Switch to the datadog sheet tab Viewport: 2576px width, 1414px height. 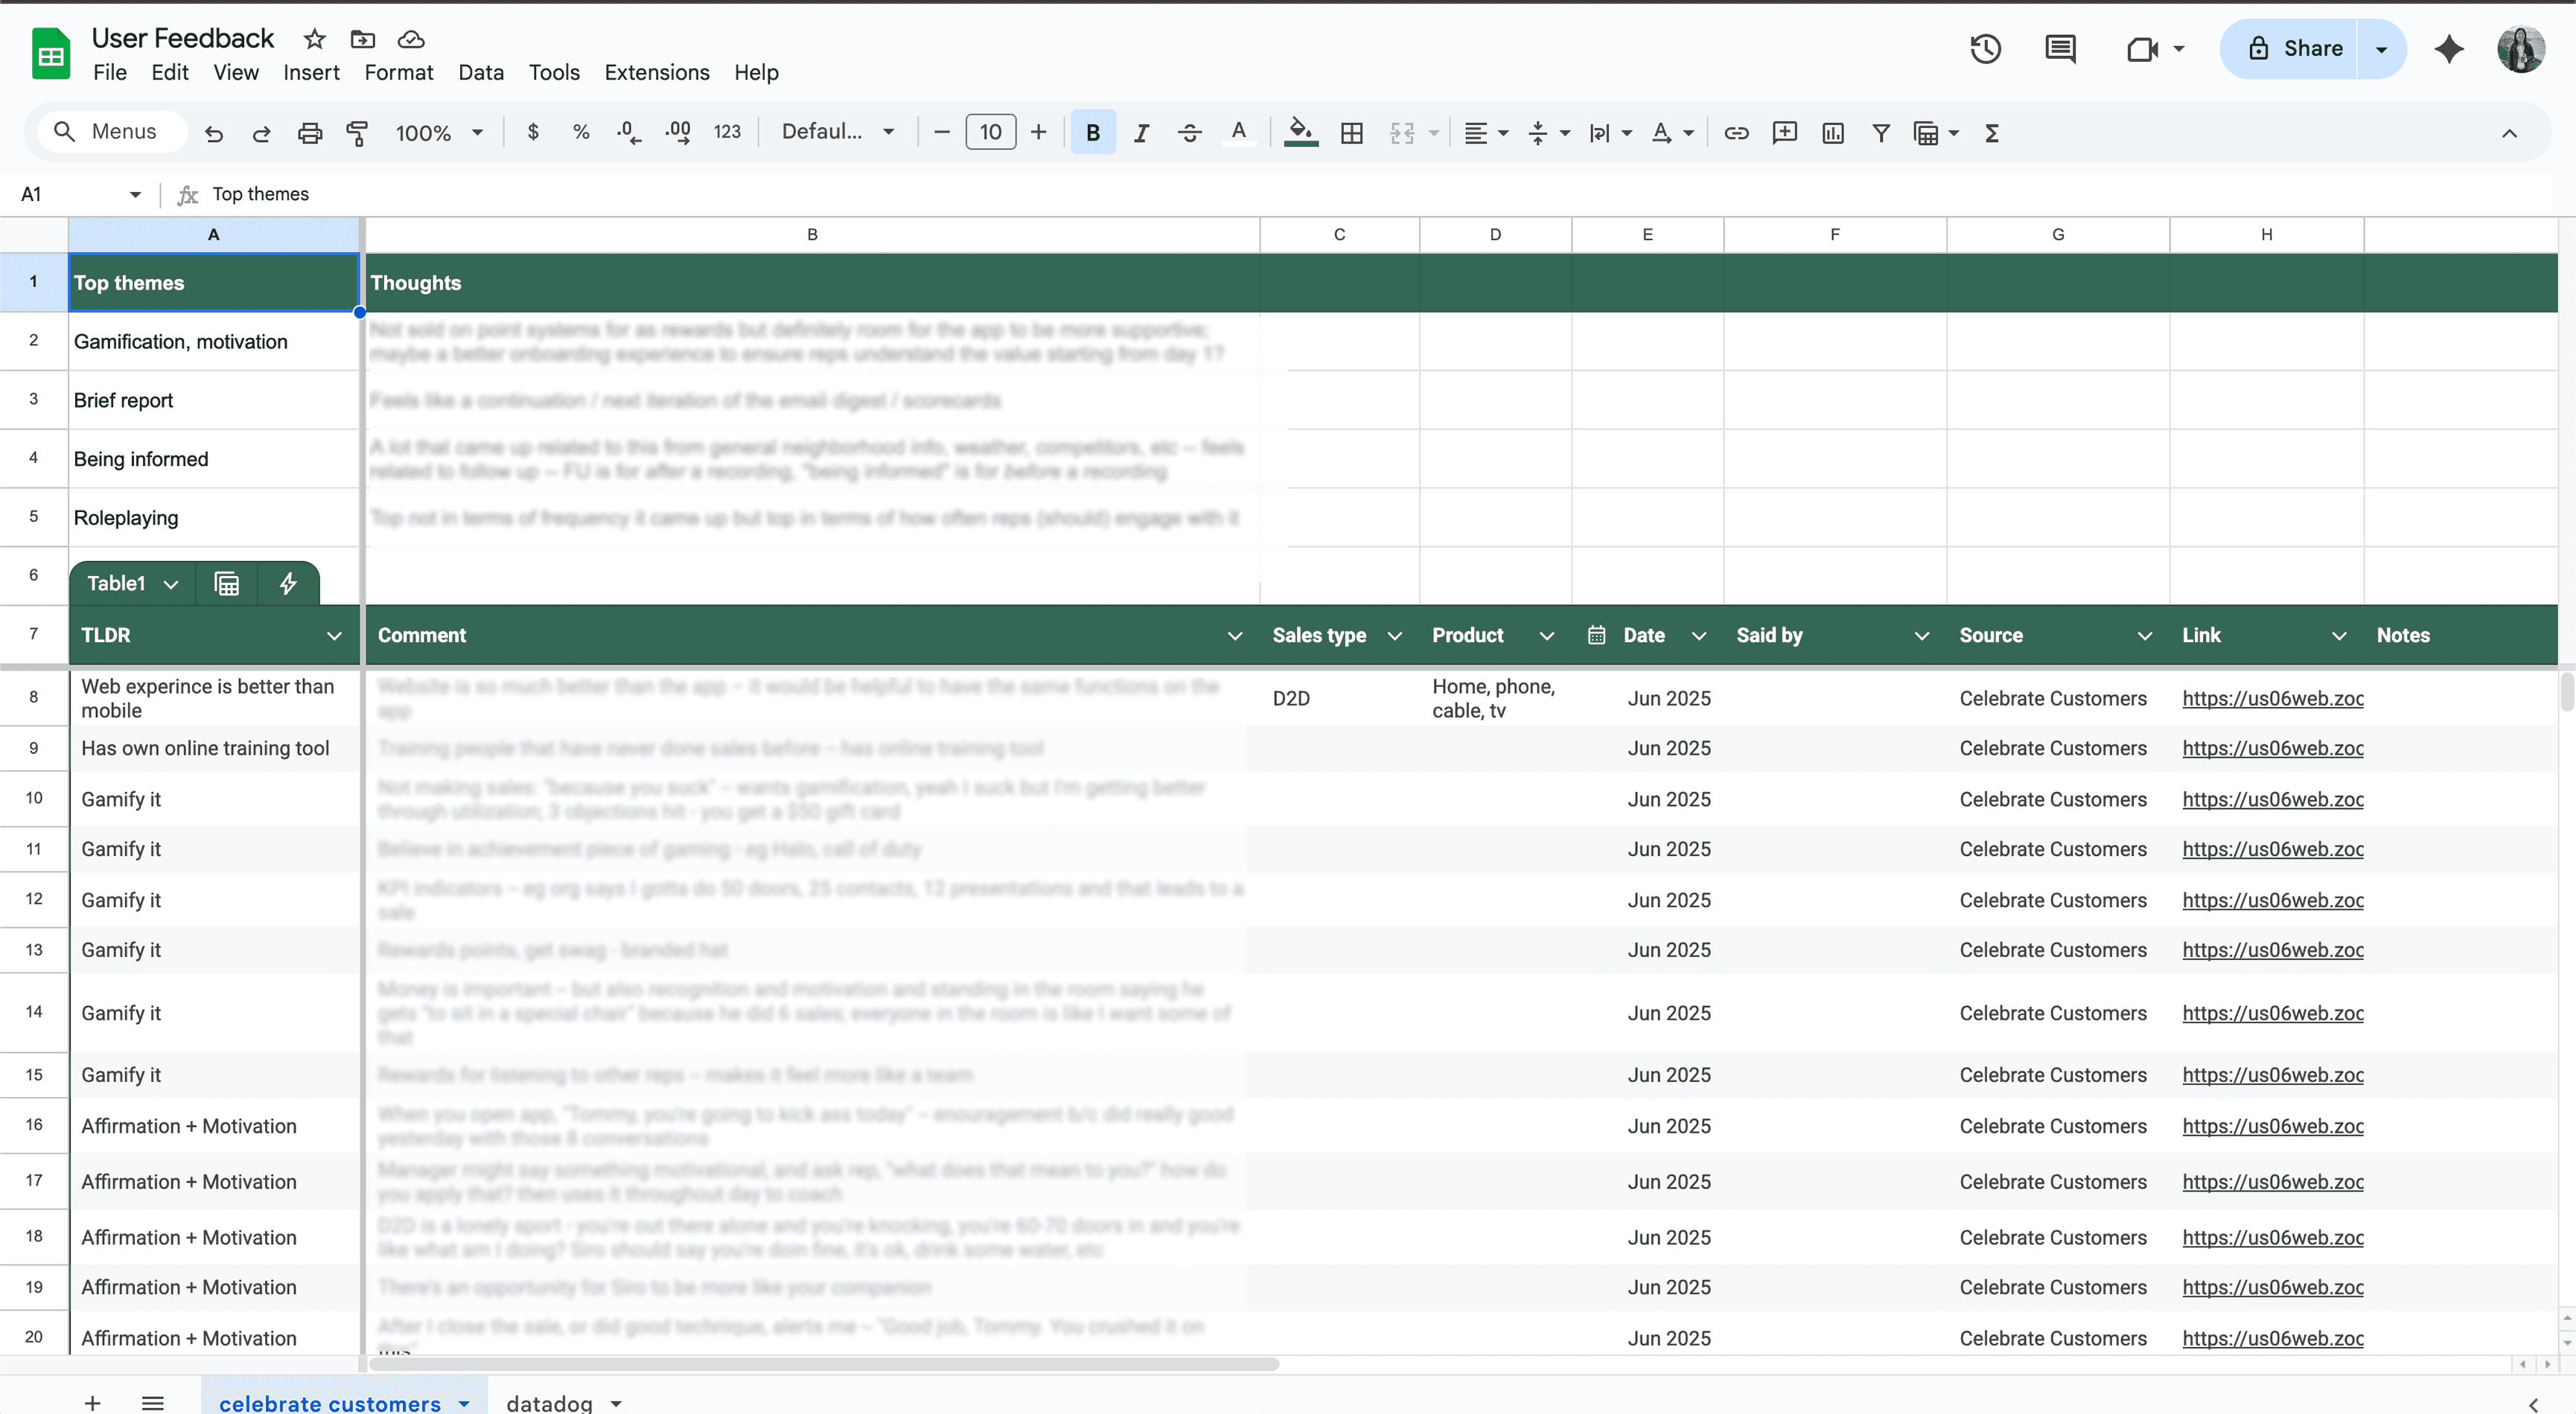point(549,1402)
